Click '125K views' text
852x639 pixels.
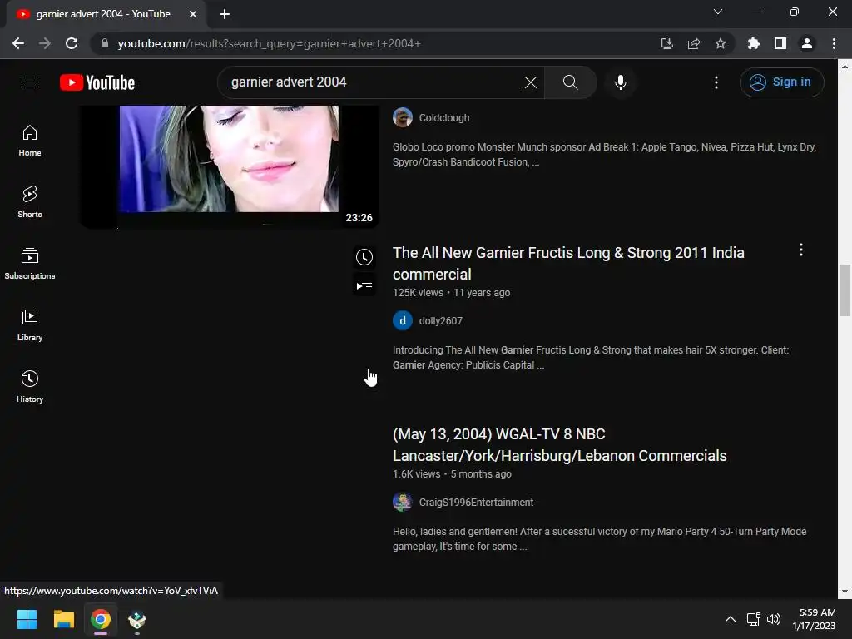click(x=418, y=293)
